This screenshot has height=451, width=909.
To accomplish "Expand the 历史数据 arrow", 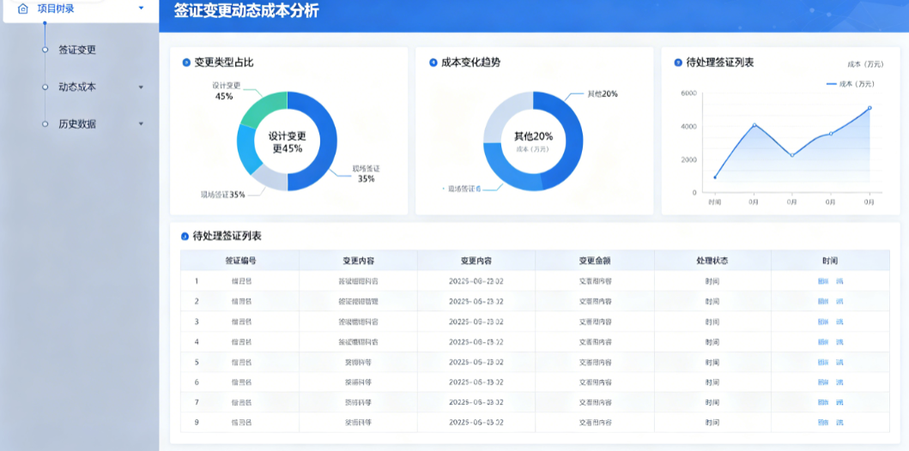I will click(x=141, y=123).
